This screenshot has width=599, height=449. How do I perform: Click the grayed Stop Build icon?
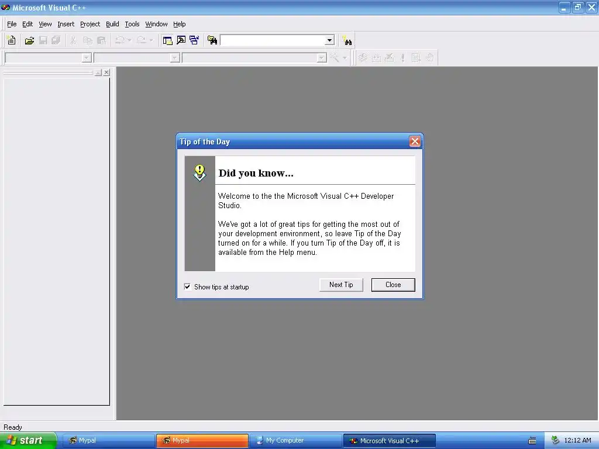pyautogui.click(x=389, y=58)
